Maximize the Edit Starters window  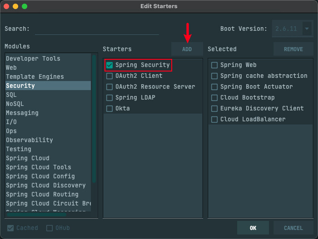[x=25, y=6]
